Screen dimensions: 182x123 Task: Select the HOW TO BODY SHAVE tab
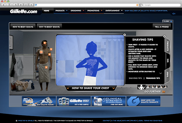coord(23,27)
